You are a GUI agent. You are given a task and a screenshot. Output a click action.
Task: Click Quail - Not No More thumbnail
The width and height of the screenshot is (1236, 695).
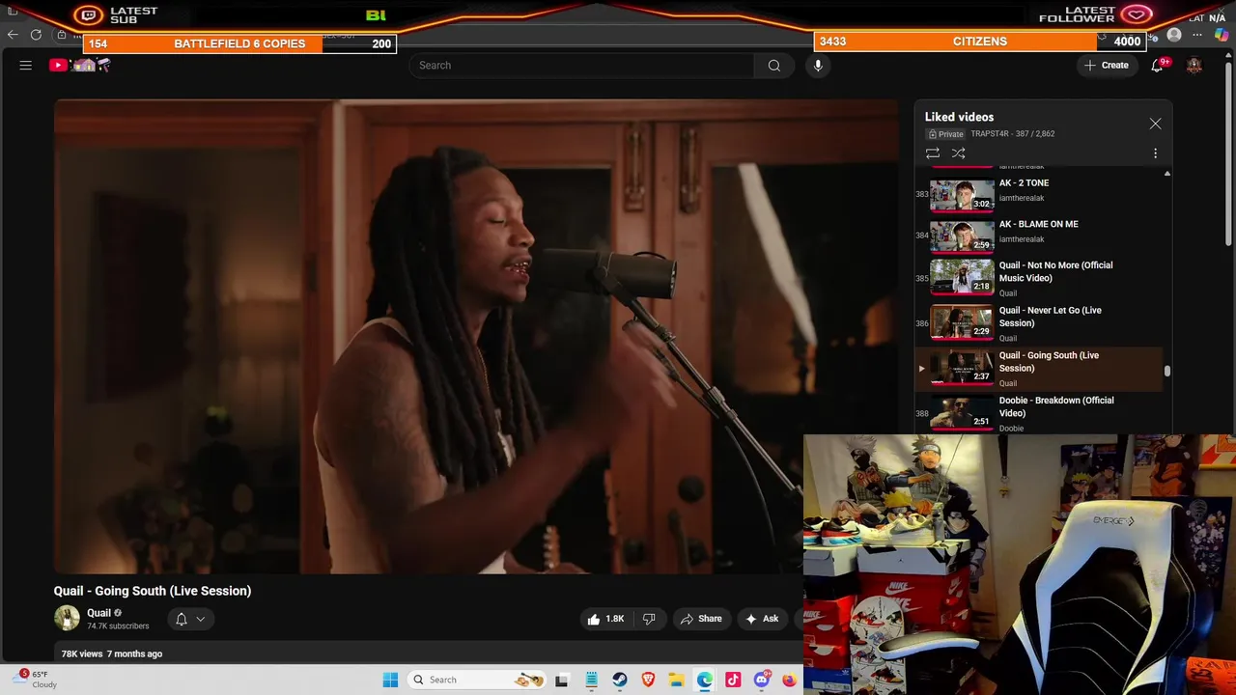coord(962,276)
